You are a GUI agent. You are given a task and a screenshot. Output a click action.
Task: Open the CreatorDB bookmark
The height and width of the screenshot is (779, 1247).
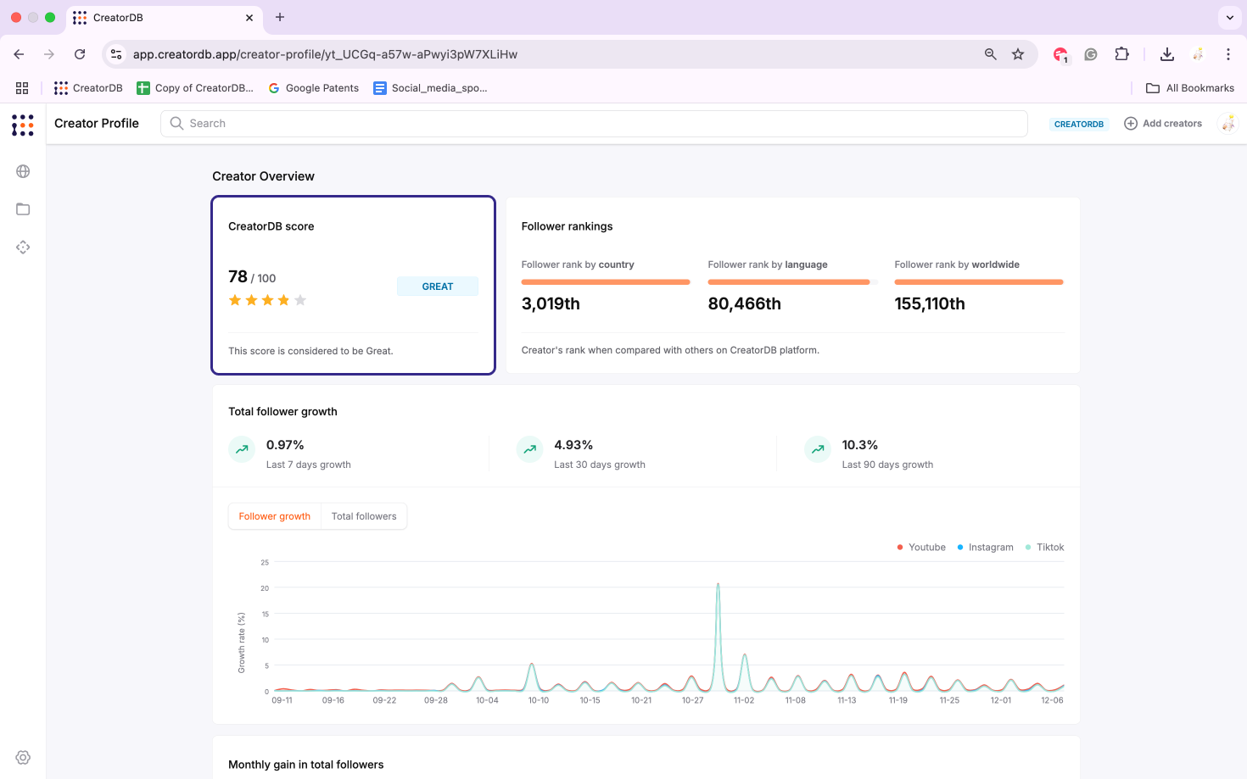(x=88, y=88)
